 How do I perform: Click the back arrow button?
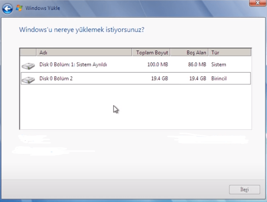click(x=7, y=8)
